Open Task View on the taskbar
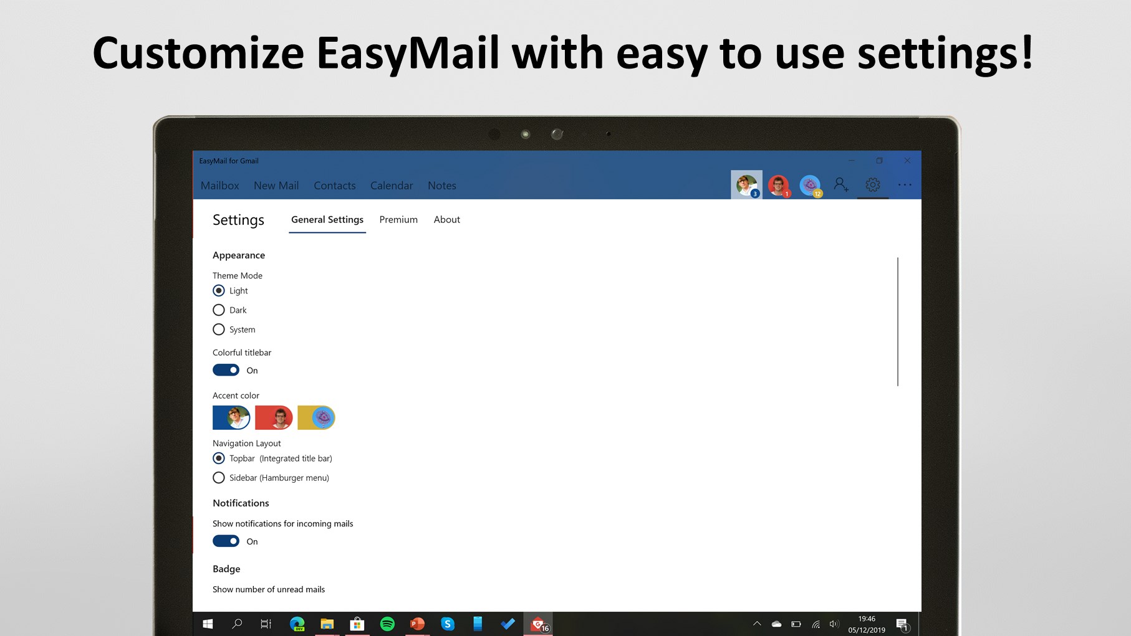Image resolution: width=1131 pixels, height=636 pixels. (x=266, y=624)
